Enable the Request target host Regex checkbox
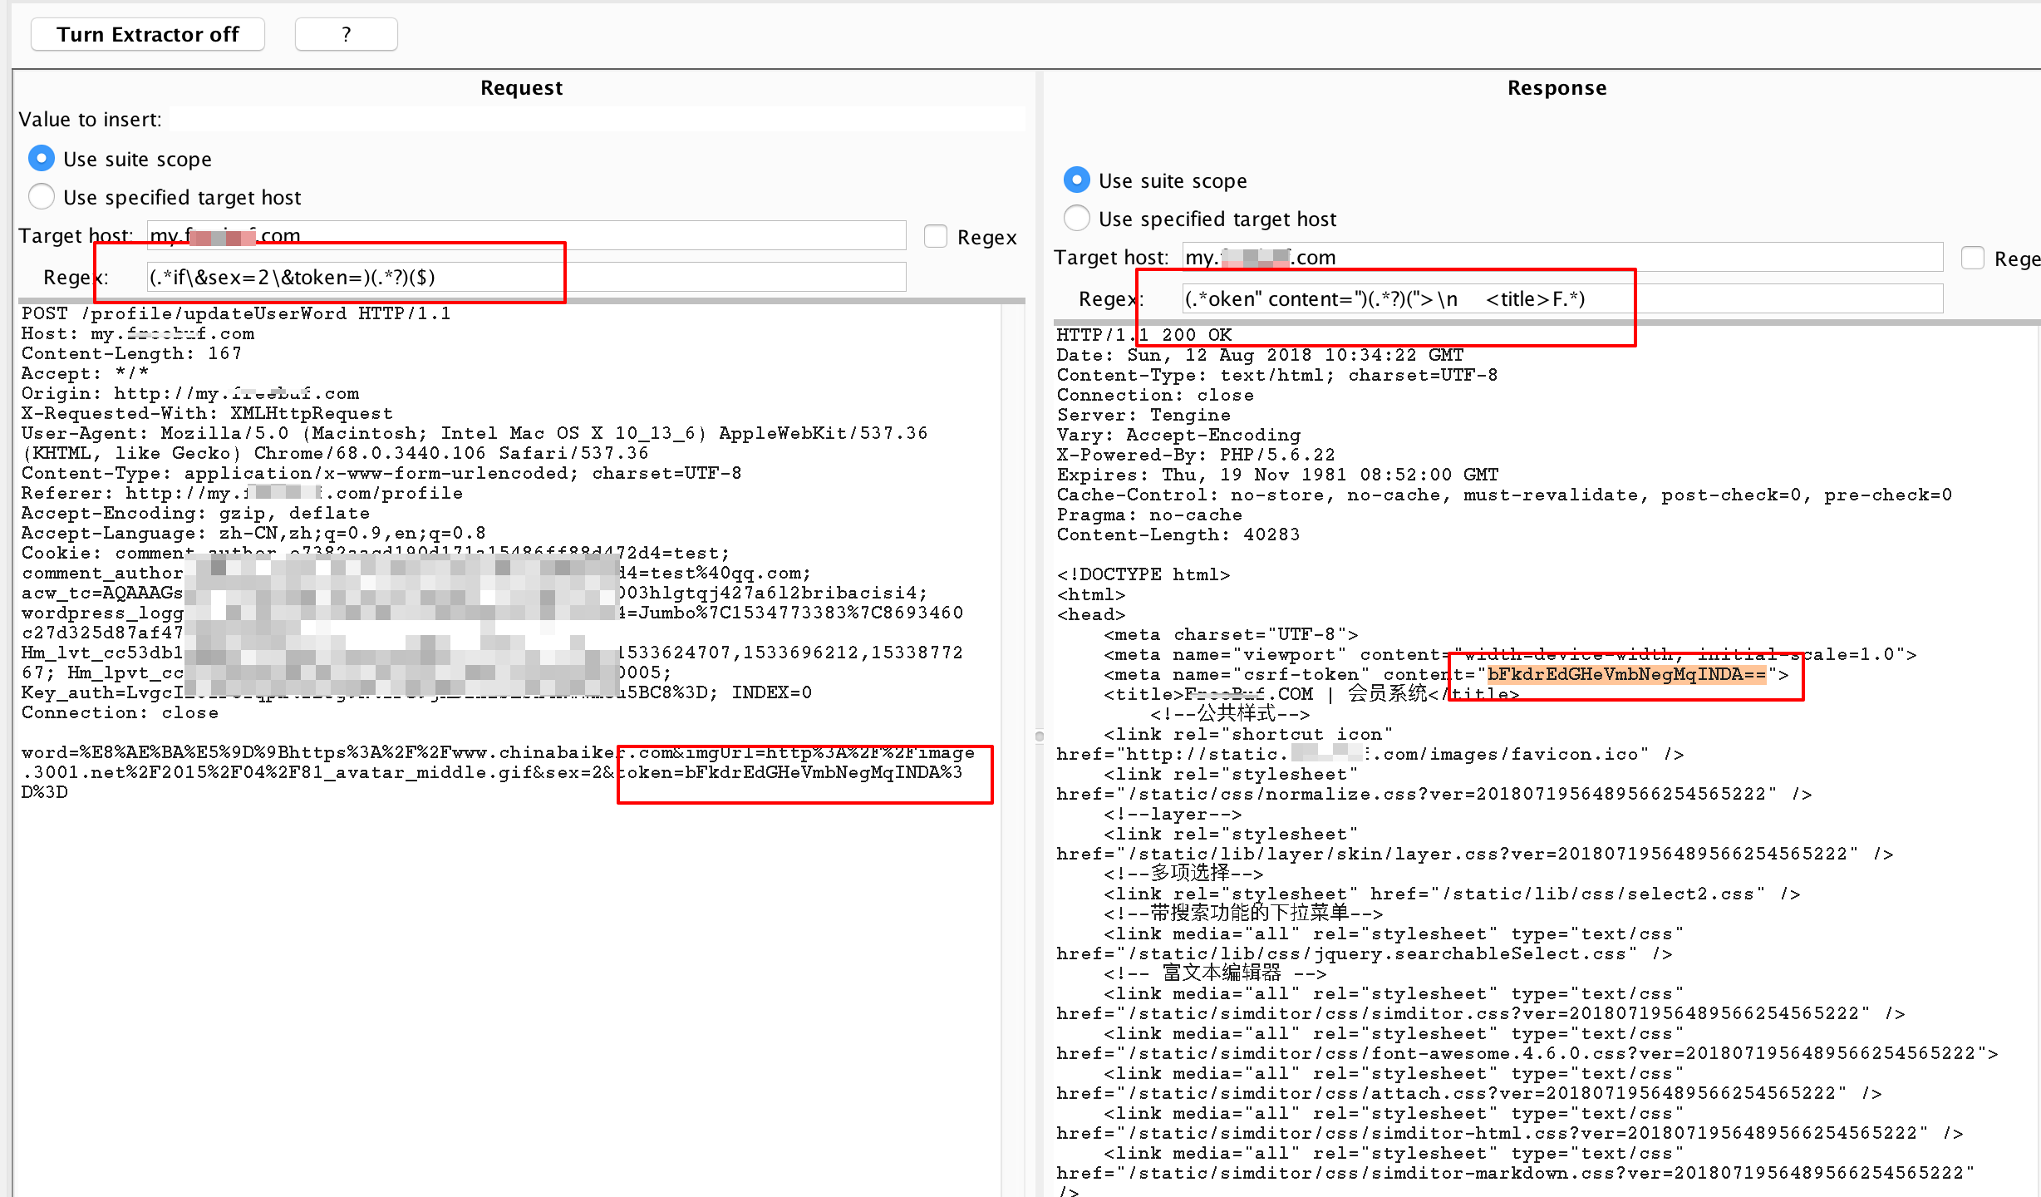 (x=936, y=237)
